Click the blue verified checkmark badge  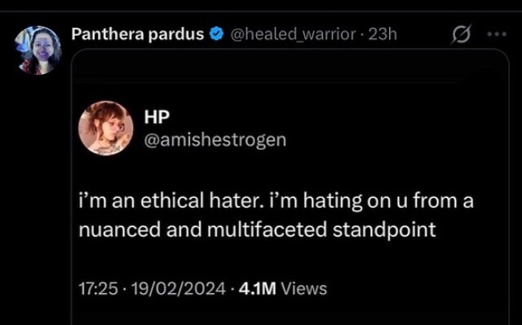tap(216, 34)
